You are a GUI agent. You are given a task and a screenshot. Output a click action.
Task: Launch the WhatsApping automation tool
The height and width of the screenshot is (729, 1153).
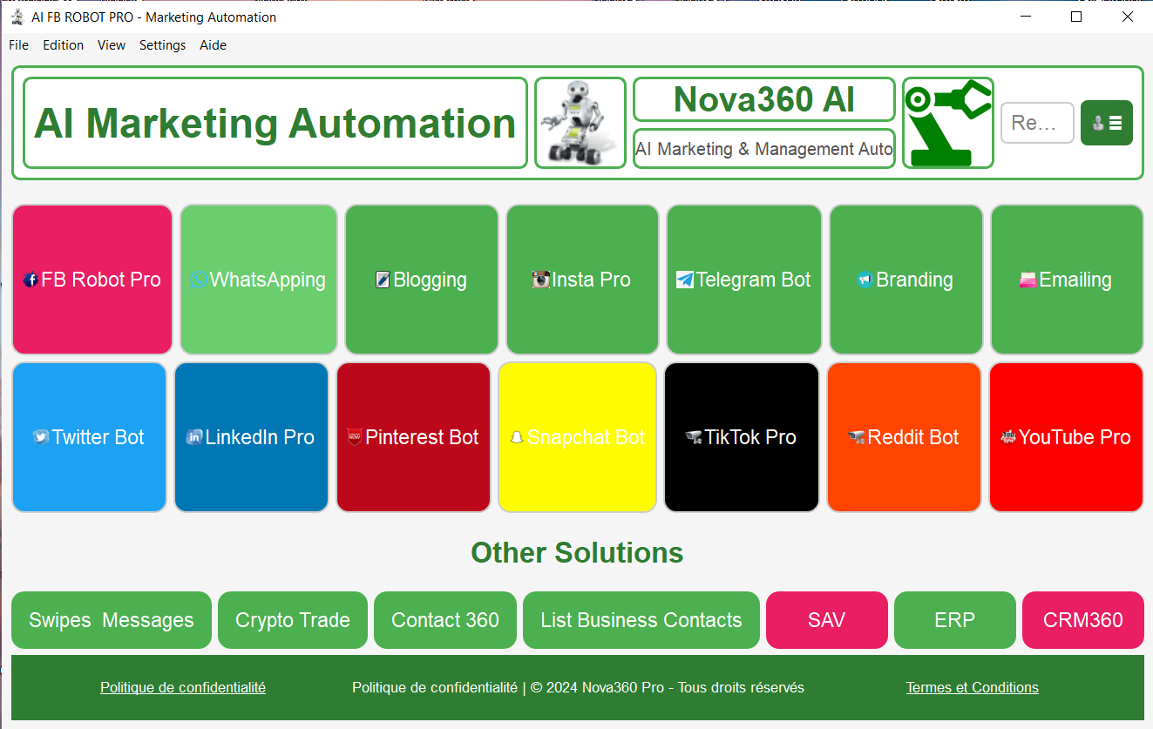tap(258, 280)
